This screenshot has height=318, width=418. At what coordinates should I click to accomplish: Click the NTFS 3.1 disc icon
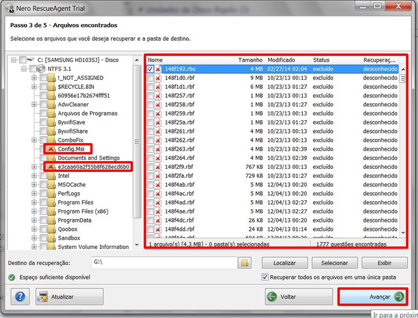click(41, 69)
